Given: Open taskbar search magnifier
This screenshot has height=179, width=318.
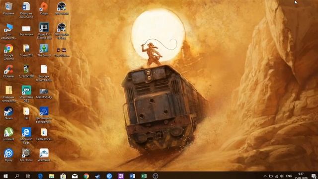Looking at the screenshot, I should pos(17,176).
